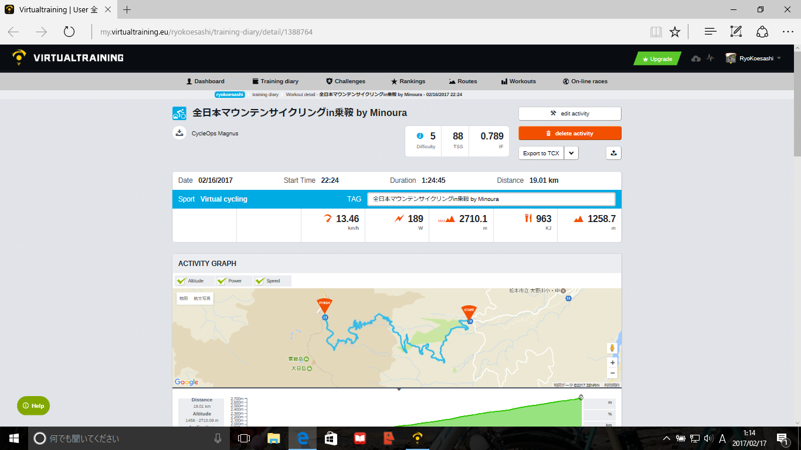The height and width of the screenshot is (450, 801).
Task: Click the Difficulty info icon
Action: 420,136
